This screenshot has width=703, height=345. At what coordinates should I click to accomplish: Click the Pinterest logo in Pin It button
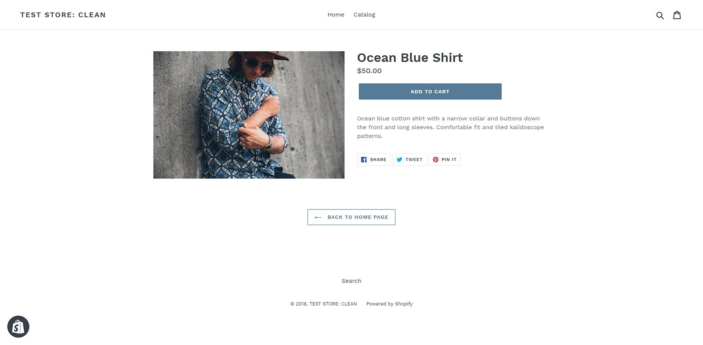435,160
